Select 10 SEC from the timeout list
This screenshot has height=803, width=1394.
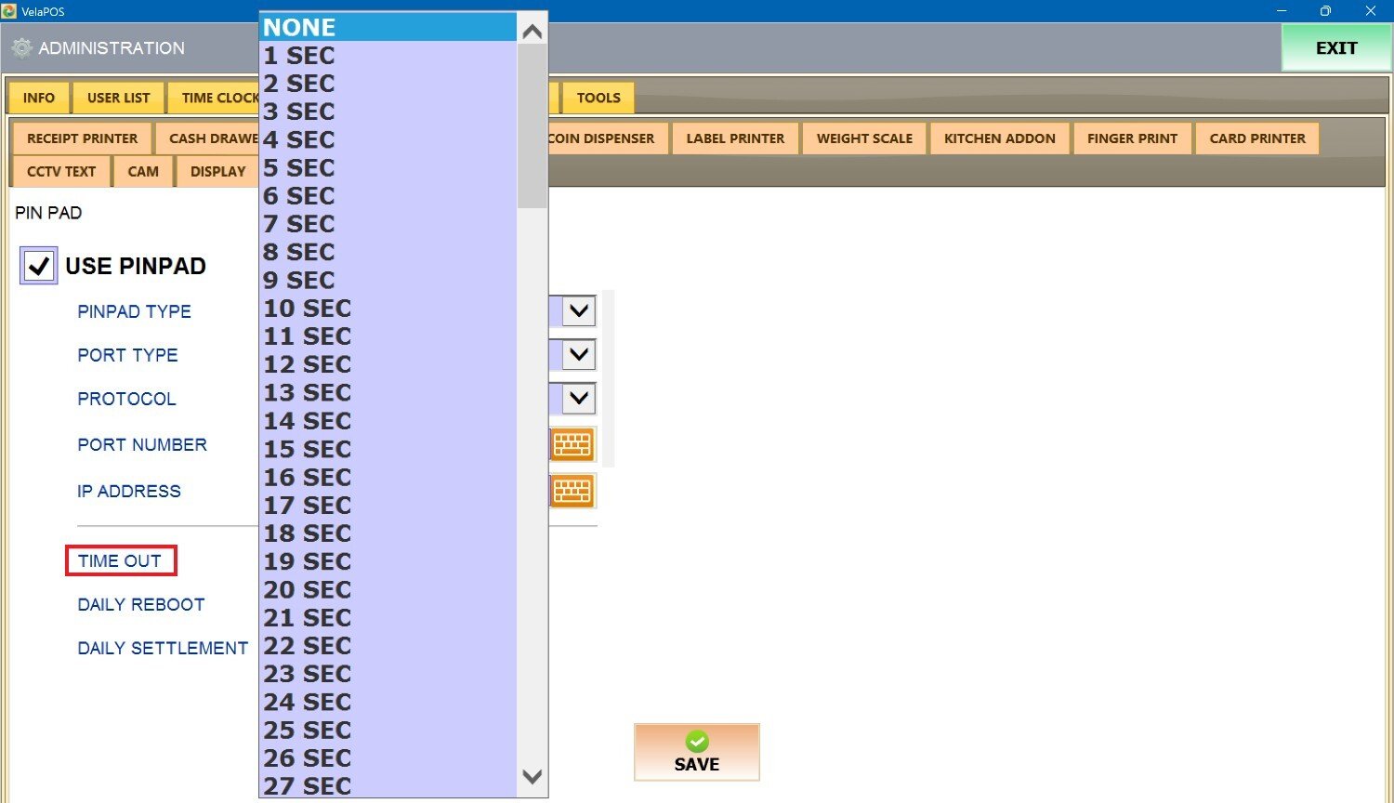[x=308, y=309]
